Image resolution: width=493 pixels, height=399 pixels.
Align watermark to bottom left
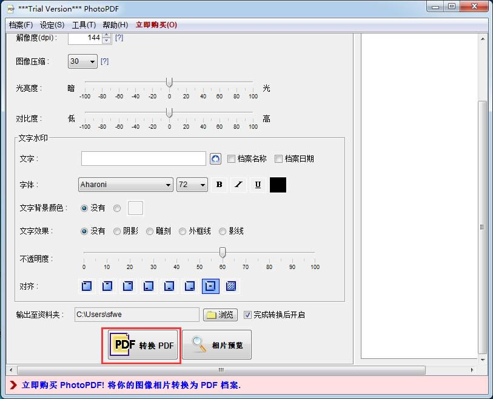(149, 286)
